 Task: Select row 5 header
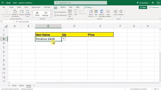point(4,47)
